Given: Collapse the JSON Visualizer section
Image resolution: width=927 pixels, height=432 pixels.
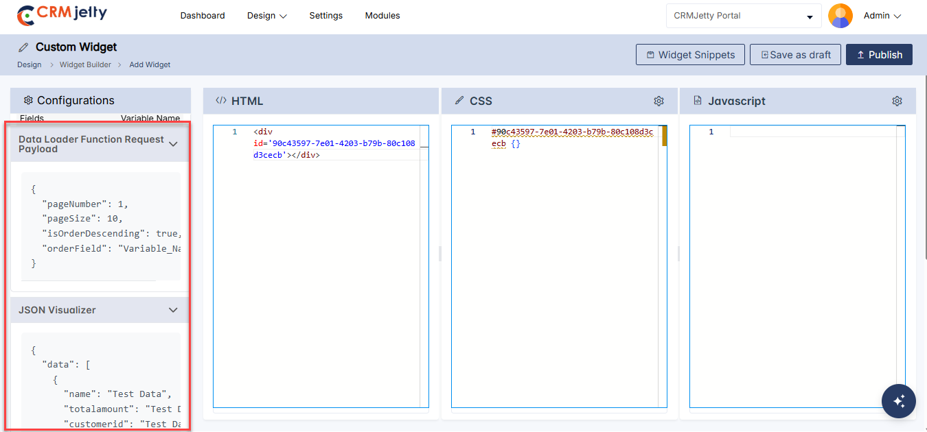Looking at the screenshot, I should [x=173, y=310].
